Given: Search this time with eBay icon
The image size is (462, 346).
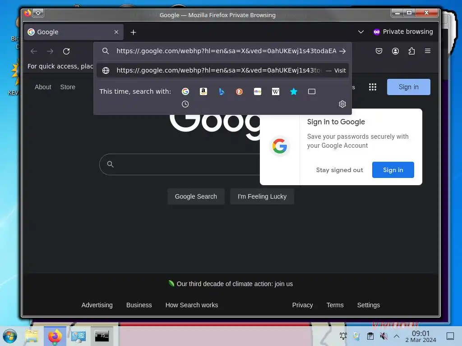Looking at the screenshot, I should tap(258, 91).
